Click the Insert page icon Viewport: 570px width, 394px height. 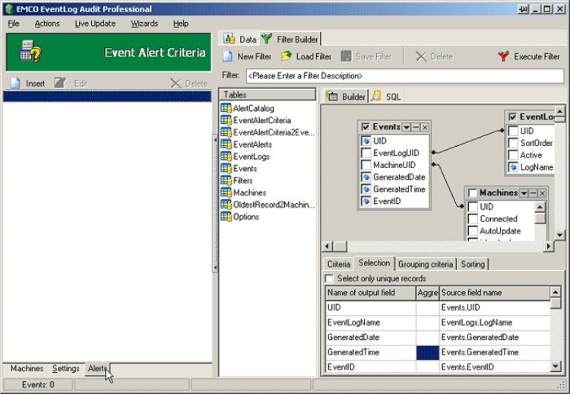point(15,84)
